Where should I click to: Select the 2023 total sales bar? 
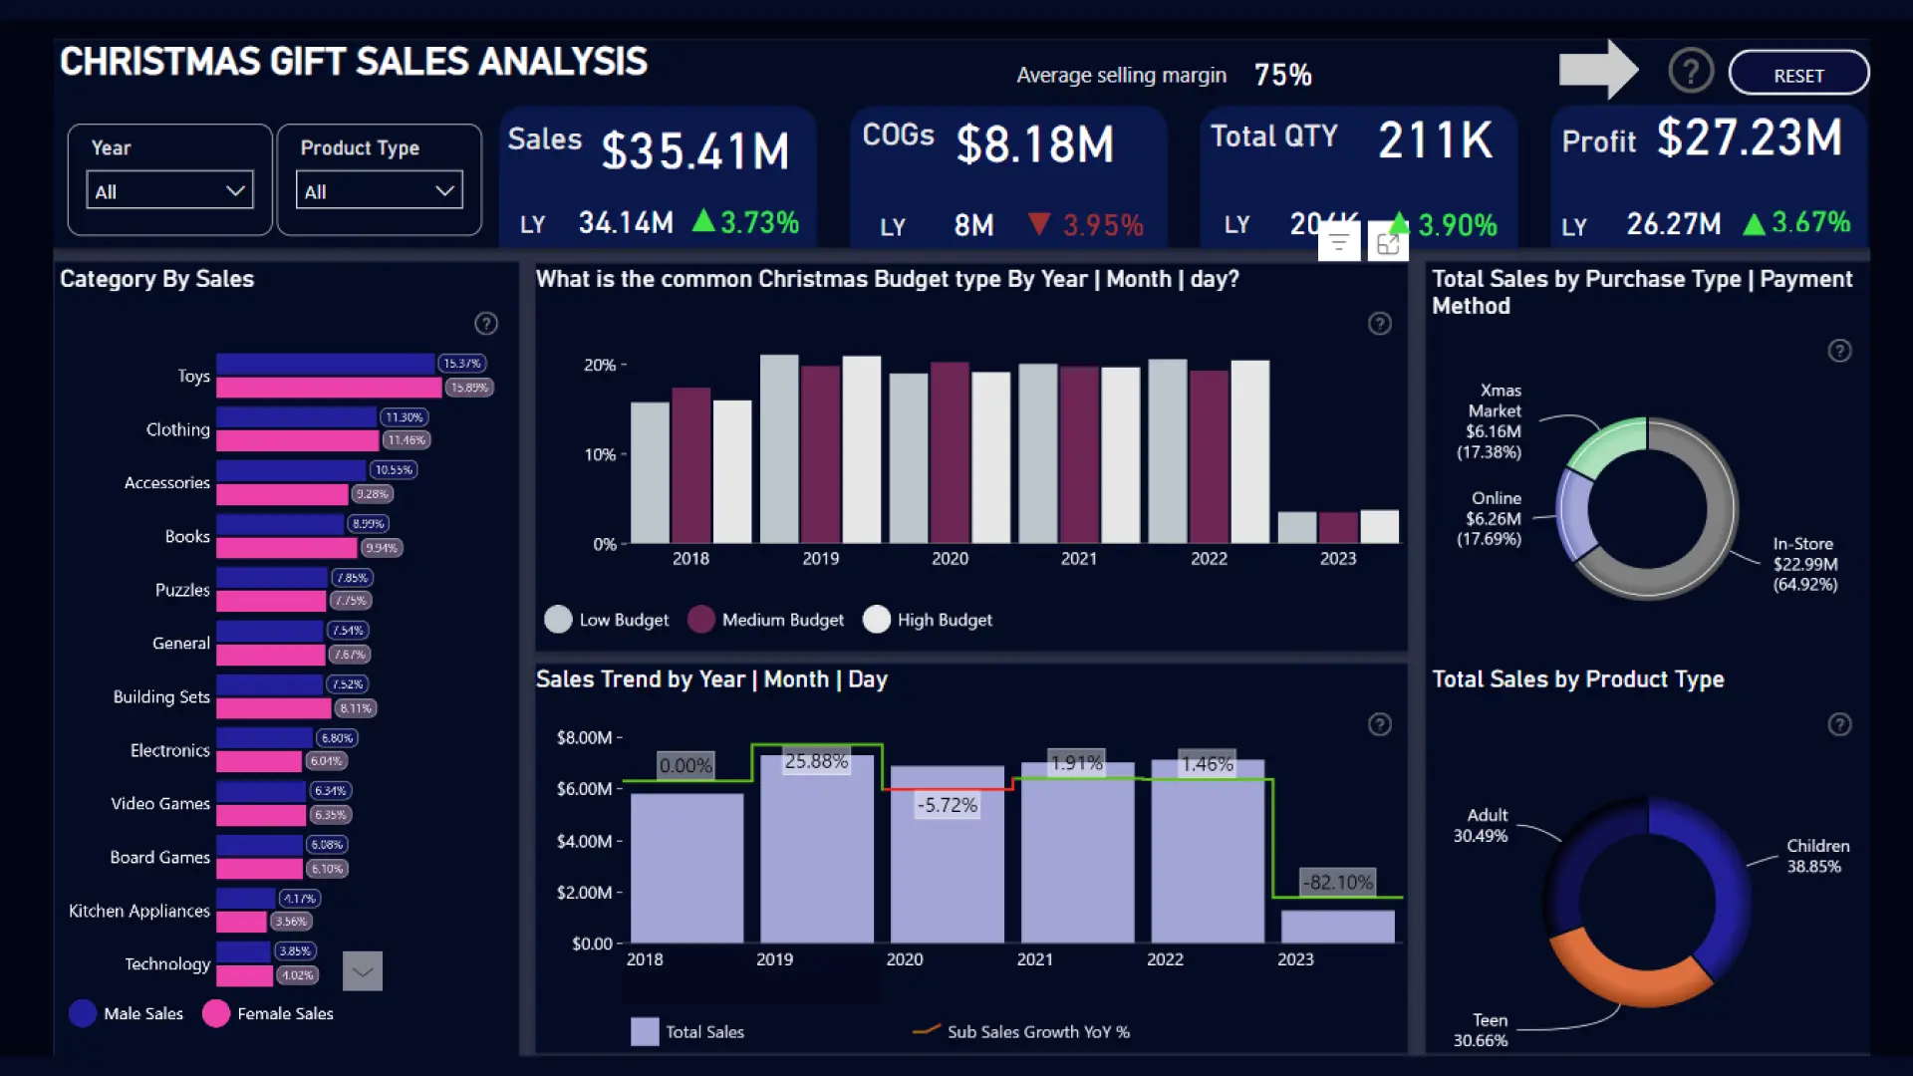point(1338,927)
